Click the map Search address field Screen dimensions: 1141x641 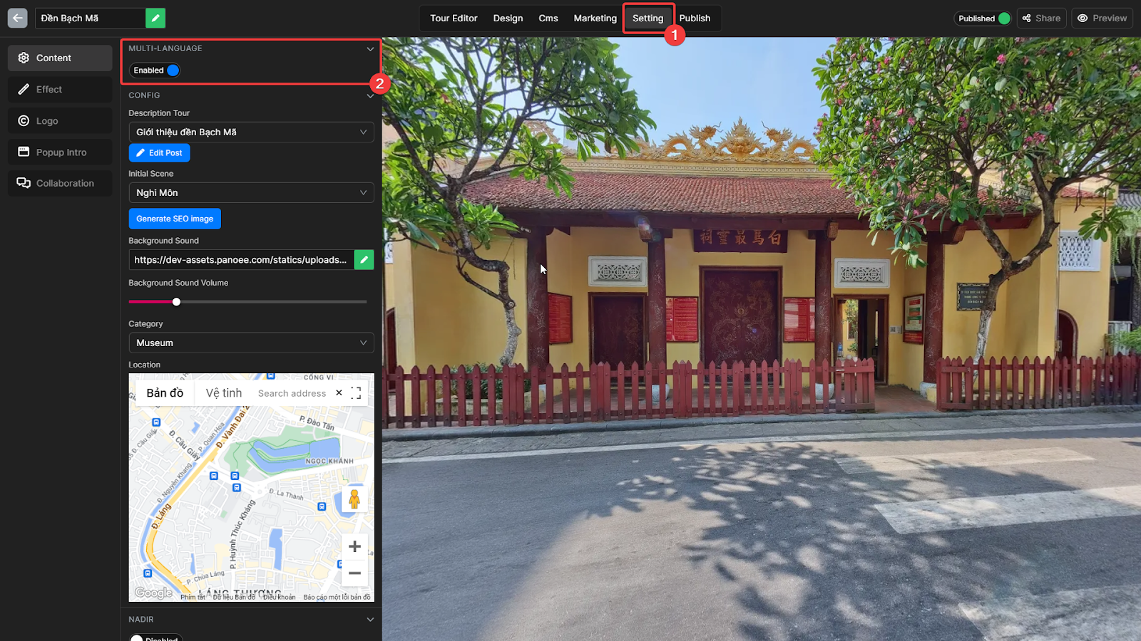(292, 393)
